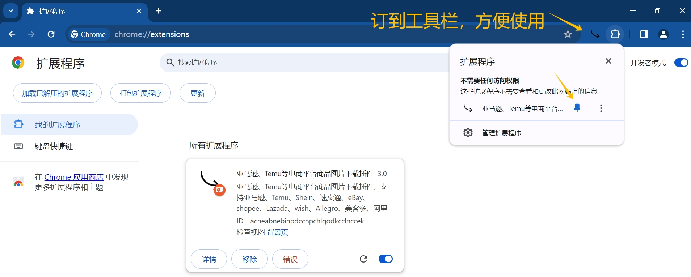The width and height of the screenshot is (691, 277).
Task: Go back with the browser back arrow
Action: (12, 34)
